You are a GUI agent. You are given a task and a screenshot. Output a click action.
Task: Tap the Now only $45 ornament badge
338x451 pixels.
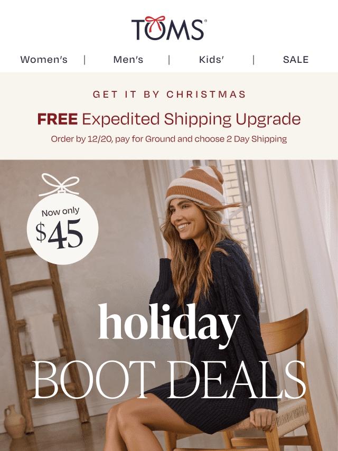coord(62,228)
